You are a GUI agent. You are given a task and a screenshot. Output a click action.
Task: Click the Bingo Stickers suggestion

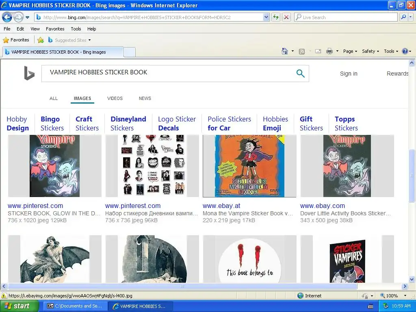tap(52, 123)
